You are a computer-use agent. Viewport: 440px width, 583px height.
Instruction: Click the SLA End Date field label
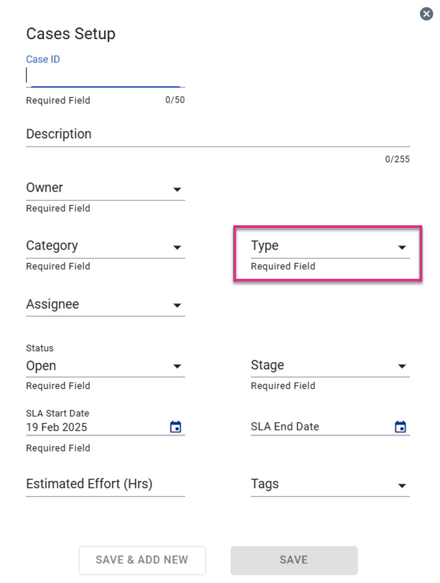[285, 426]
